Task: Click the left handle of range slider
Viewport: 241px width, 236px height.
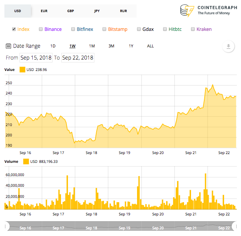Action: click(6, 226)
